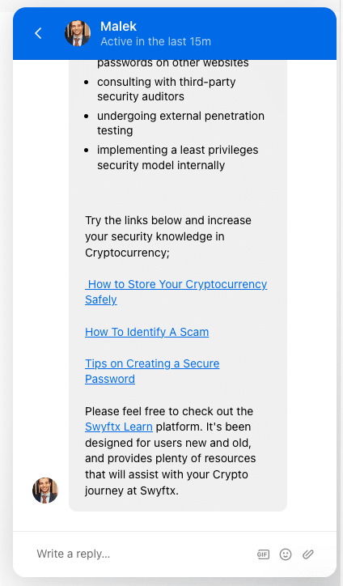Select the third-party security auditors bullet

click(x=167, y=89)
